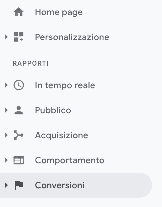Click the flag icon for Conversioni
This screenshot has width=162, height=207.
click(19, 185)
